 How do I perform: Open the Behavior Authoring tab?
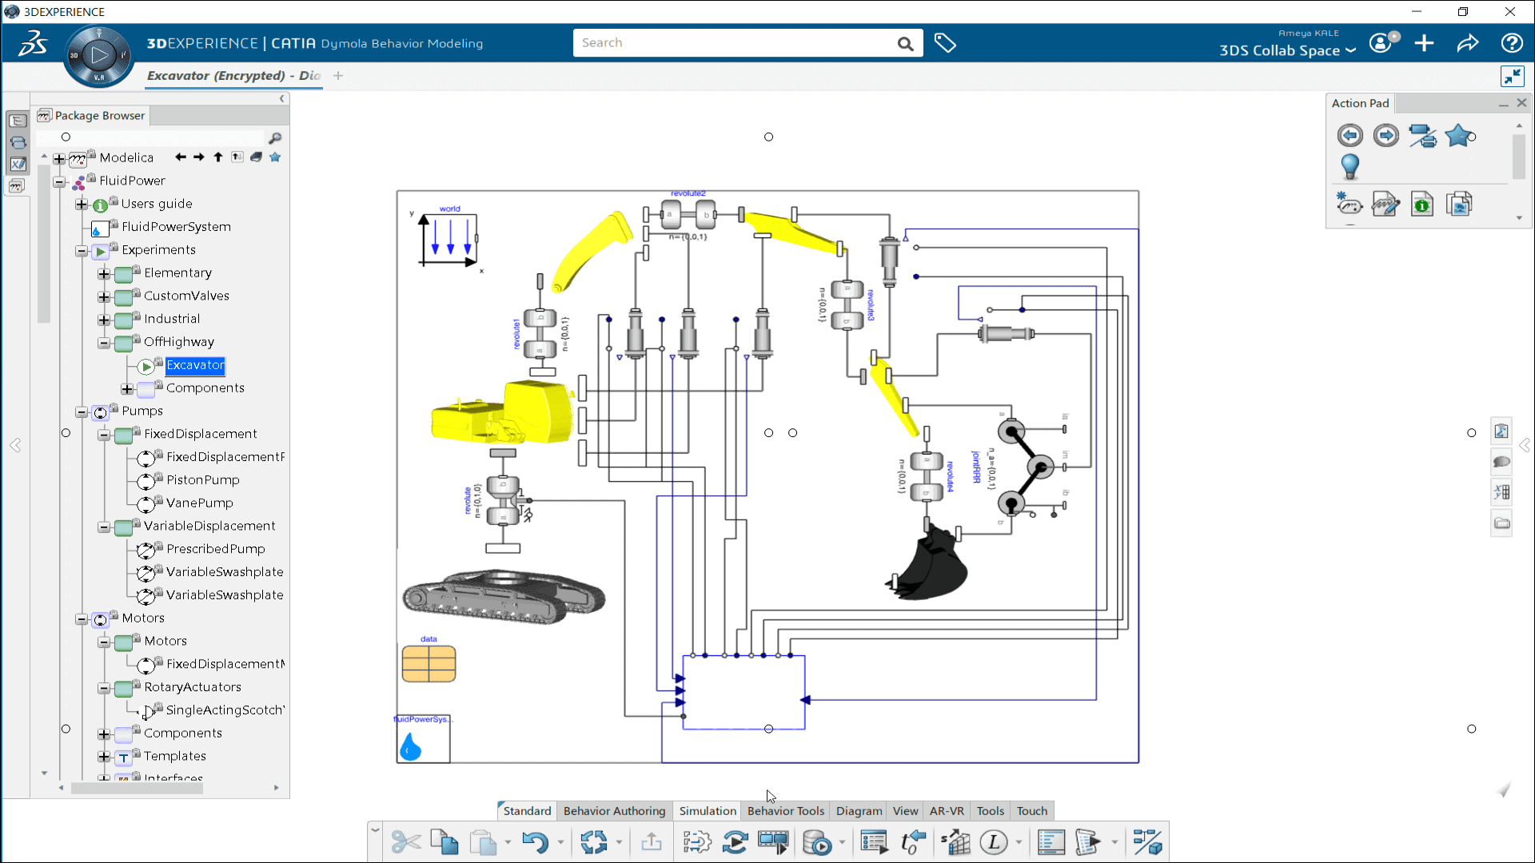point(613,811)
